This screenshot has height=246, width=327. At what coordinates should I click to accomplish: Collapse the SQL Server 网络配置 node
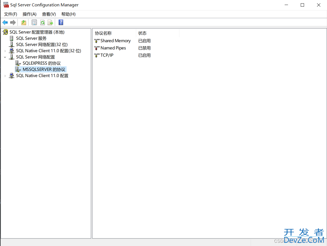(x=5, y=57)
